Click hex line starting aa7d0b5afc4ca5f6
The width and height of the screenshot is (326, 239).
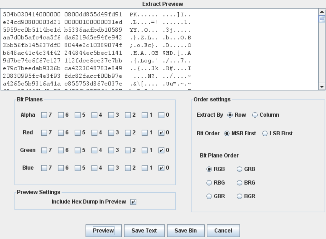coord(97,38)
